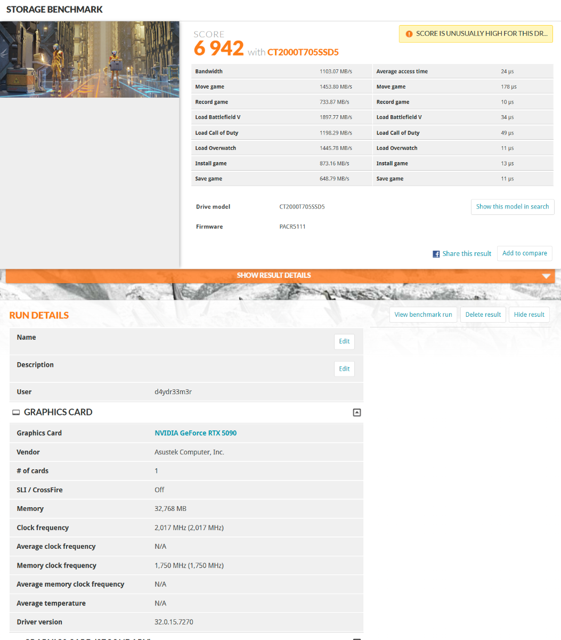Select Move game access time 178 µs
Image resolution: width=561 pixels, height=640 pixels.
pos(509,87)
